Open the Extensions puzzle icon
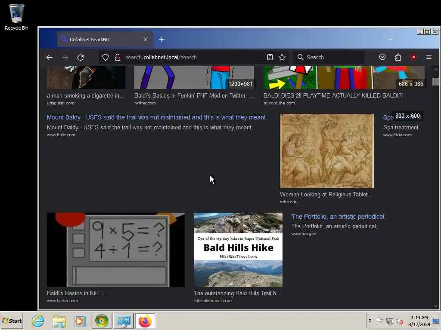 pyautogui.click(x=398, y=57)
